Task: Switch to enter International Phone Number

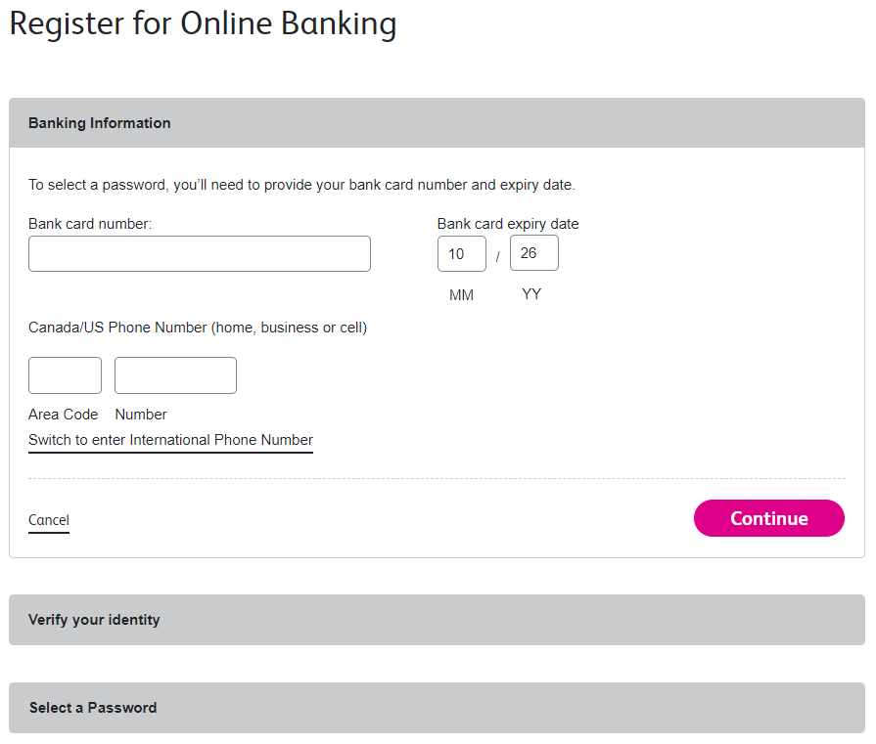Action: coord(170,440)
